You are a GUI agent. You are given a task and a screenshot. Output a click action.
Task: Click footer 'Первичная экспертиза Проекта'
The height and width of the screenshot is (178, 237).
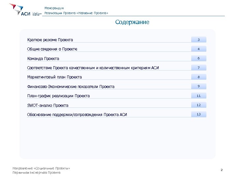click(x=37, y=172)
